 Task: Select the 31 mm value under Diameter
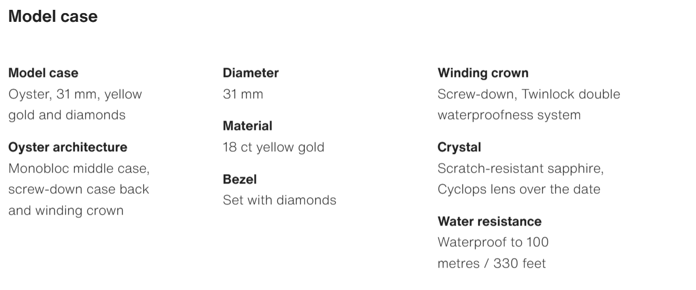pos(243,94)
